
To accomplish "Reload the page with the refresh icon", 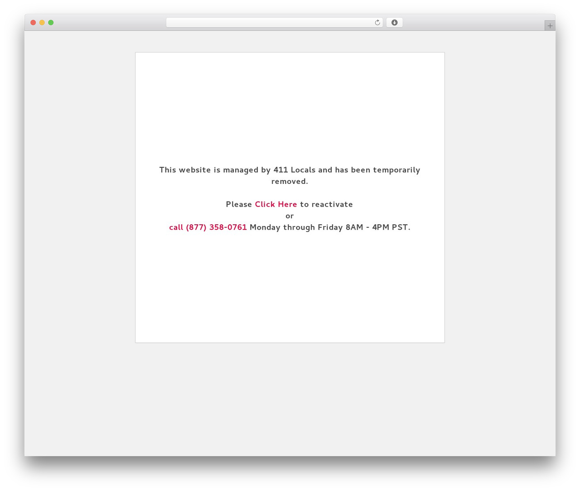I will 377,23.
